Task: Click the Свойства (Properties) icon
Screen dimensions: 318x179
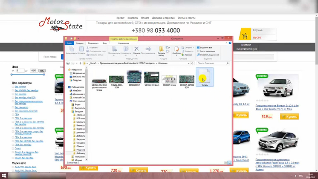Action: [x=177, y=49]
